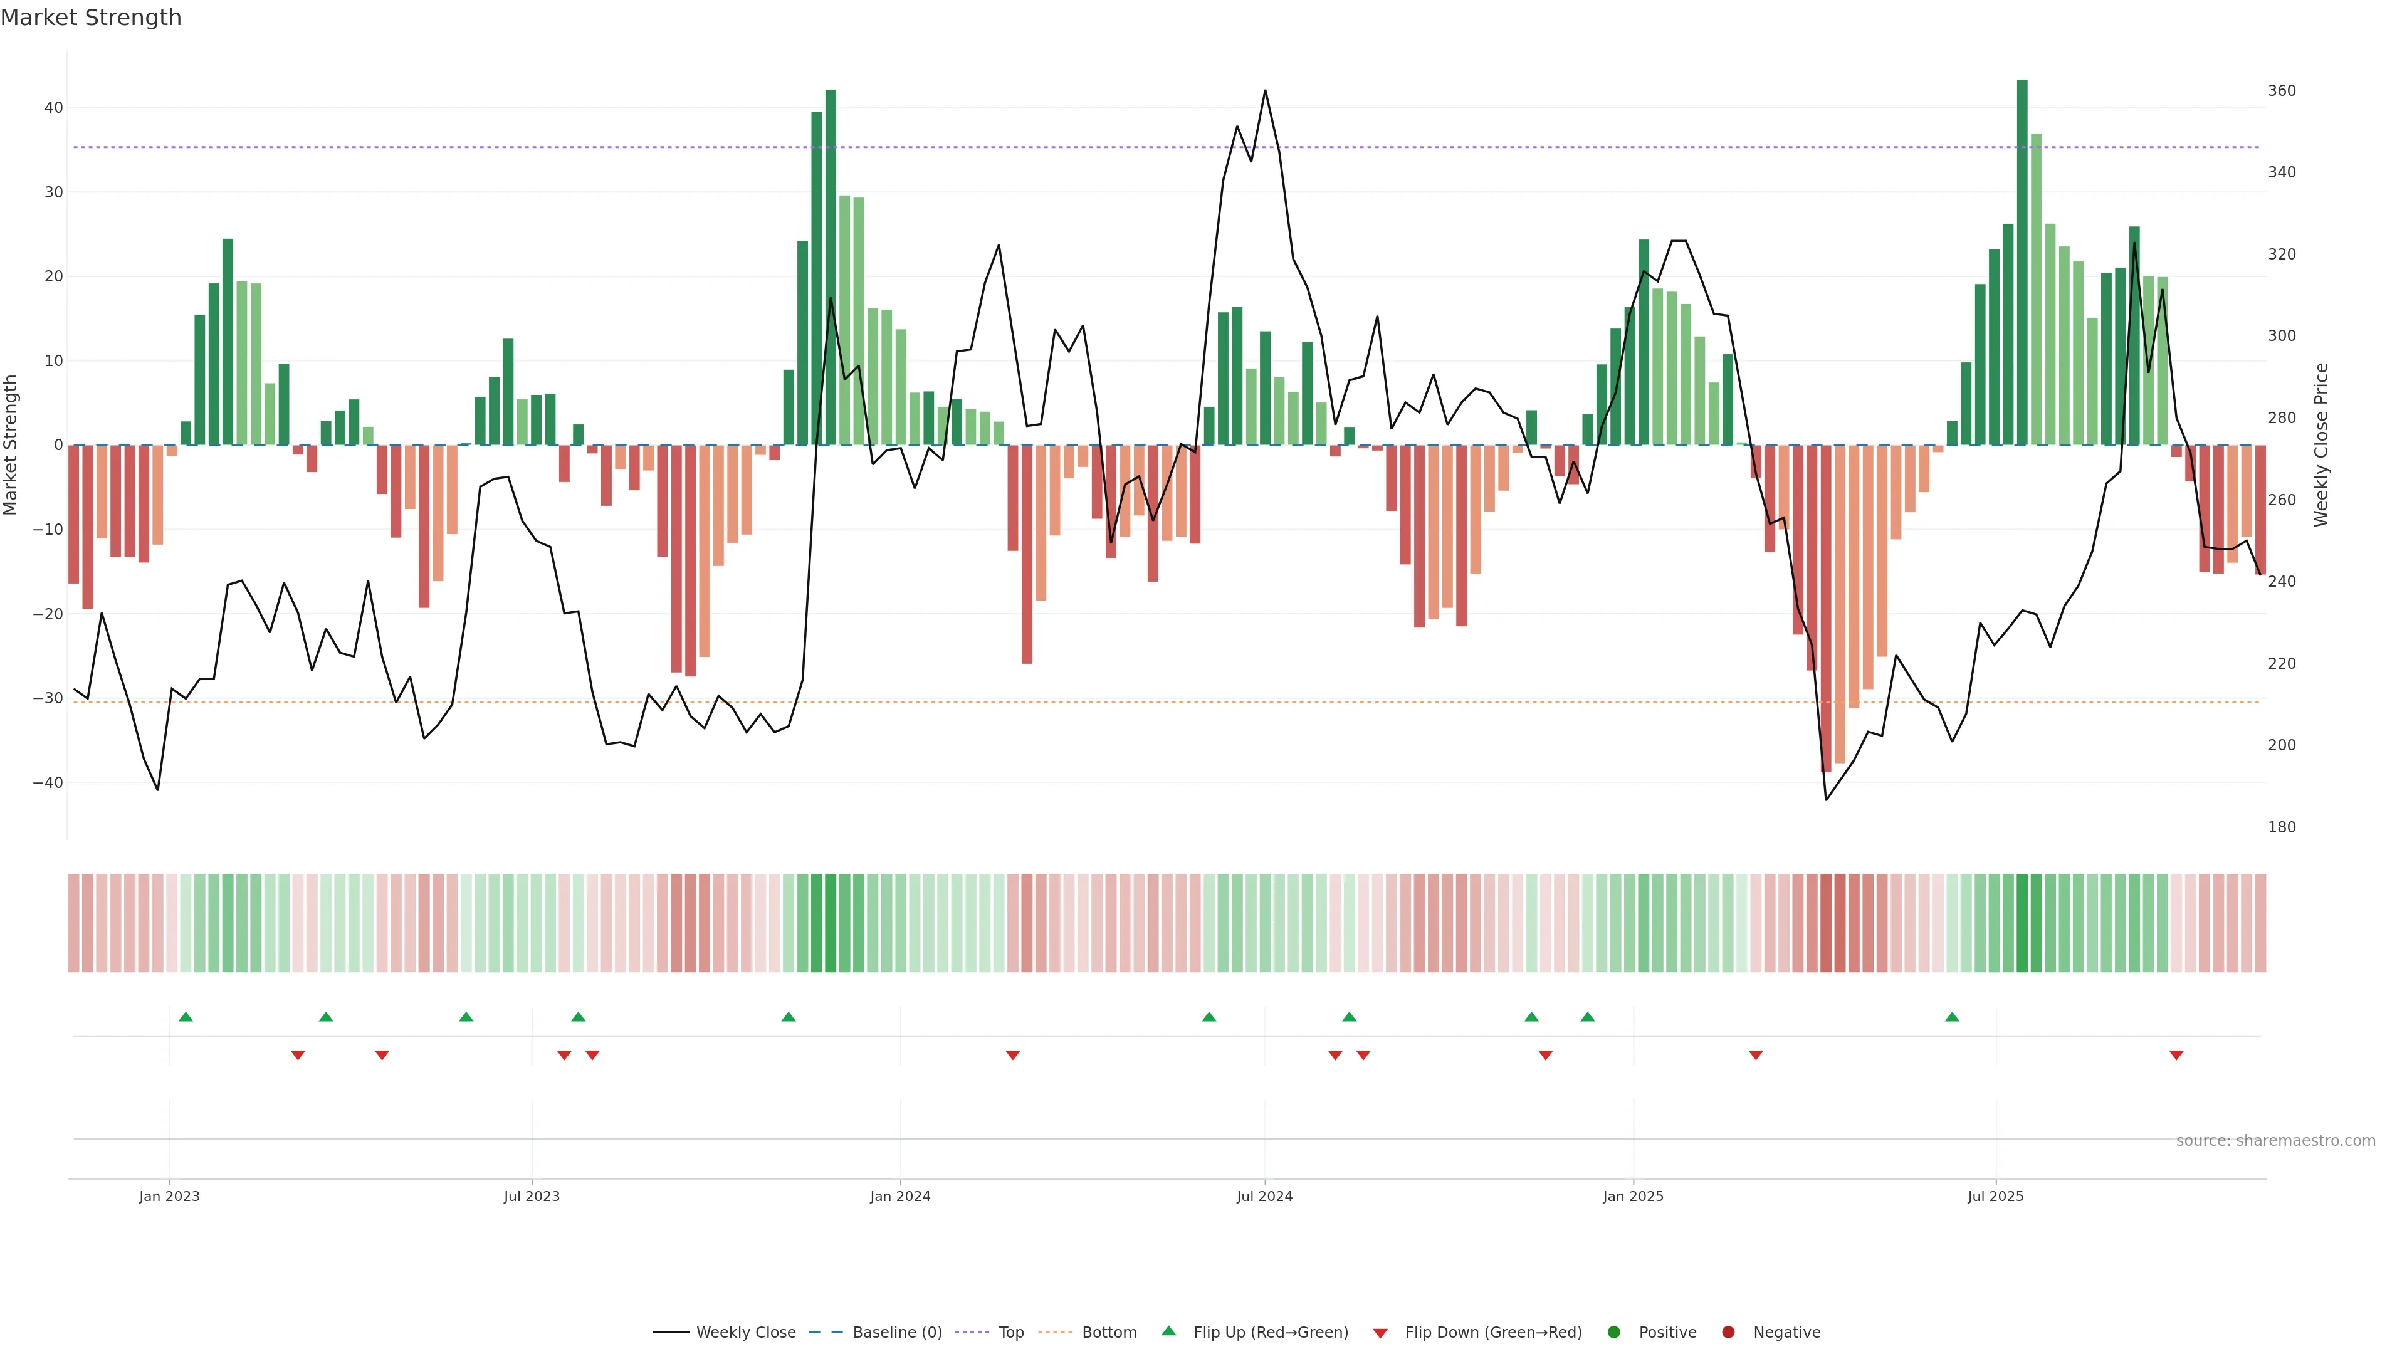Viewport: 2407px width, 1354px height.
Task: Click red Negative circle legend icon
Action: [1728, 1333]
